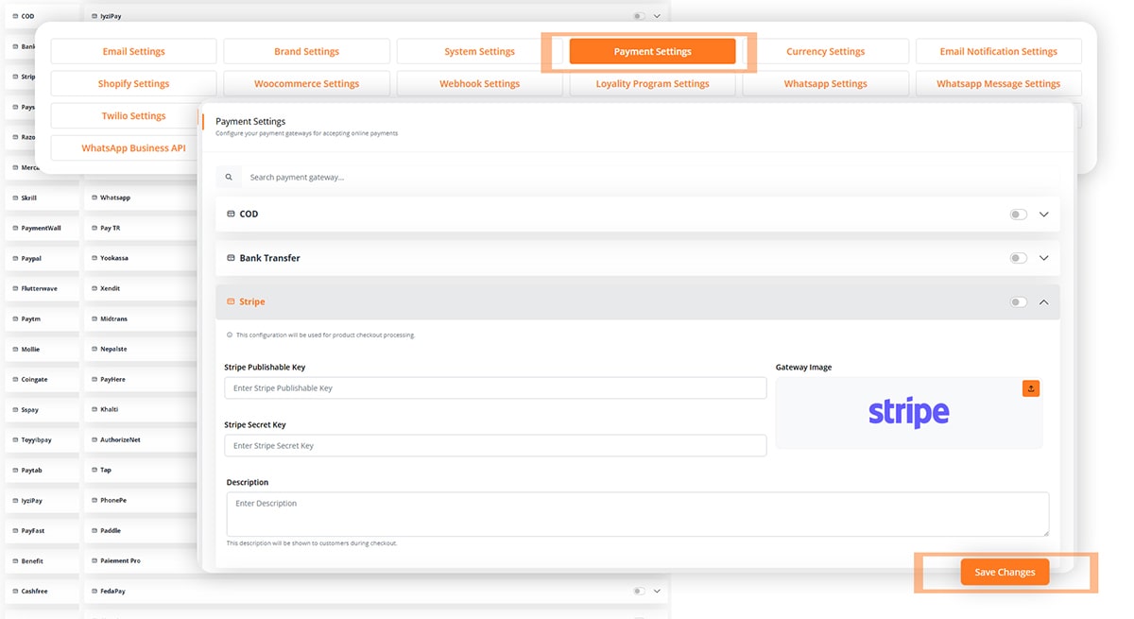Screen dimensions: 1134x619
Task: Click the Tap row label
Action: click(106, 470)
